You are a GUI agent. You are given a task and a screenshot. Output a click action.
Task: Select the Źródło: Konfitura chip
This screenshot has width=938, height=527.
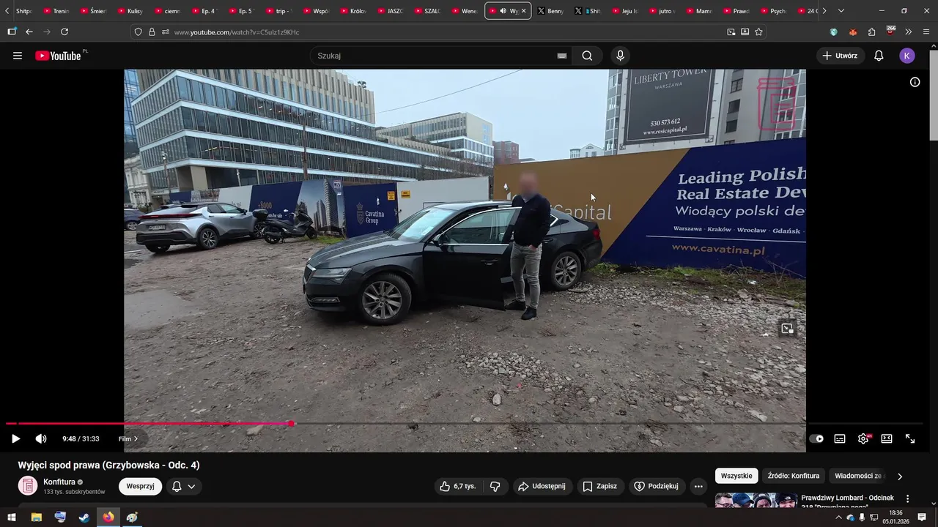794,476
